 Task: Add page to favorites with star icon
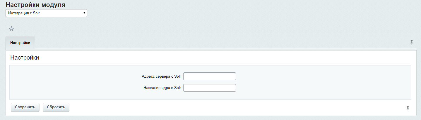[x=11, y=29]
